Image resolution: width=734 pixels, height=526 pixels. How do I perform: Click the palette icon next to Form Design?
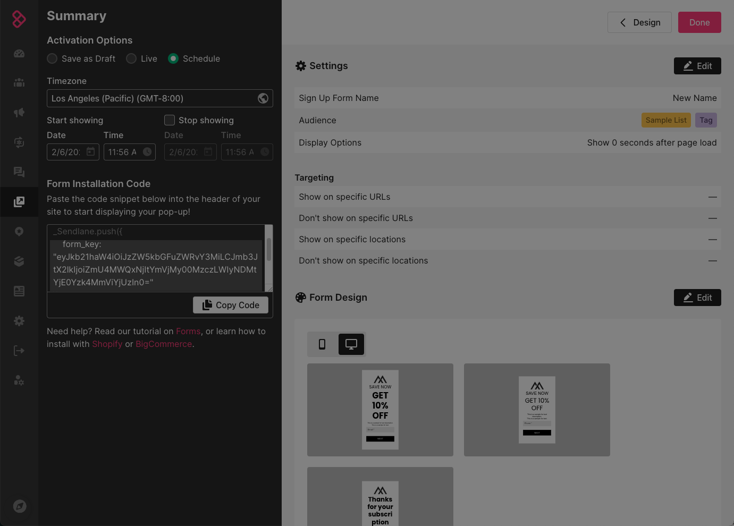click(301, 298)
